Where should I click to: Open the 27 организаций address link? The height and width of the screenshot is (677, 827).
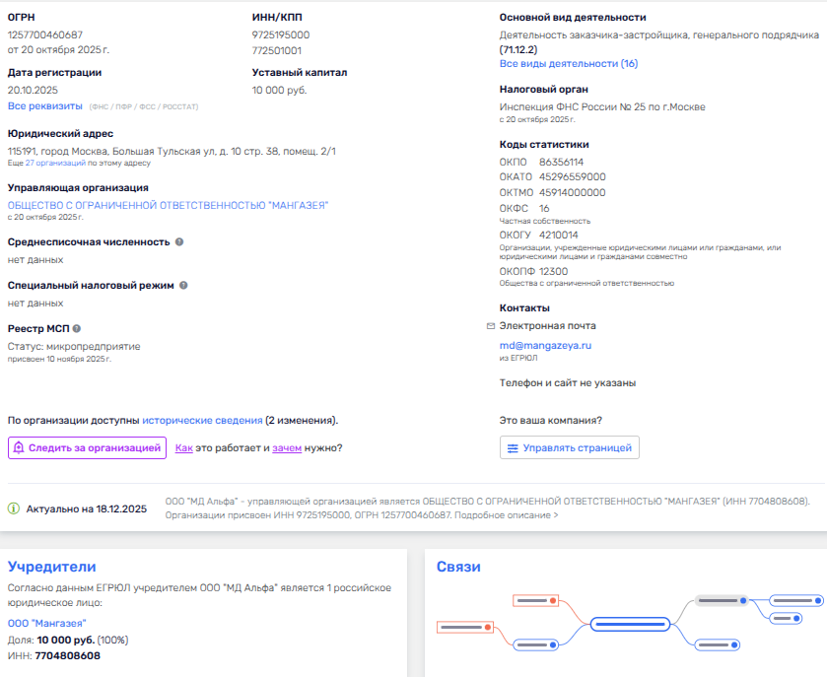click(x=55, y=163)
